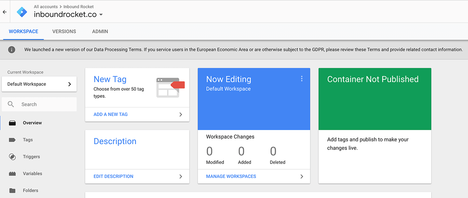468x198 pixels.
Task: Click the Variables sidebar icon
Action: [12, 174]
